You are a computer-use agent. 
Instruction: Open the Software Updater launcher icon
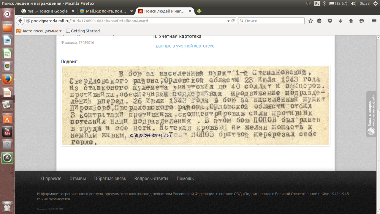7,158
